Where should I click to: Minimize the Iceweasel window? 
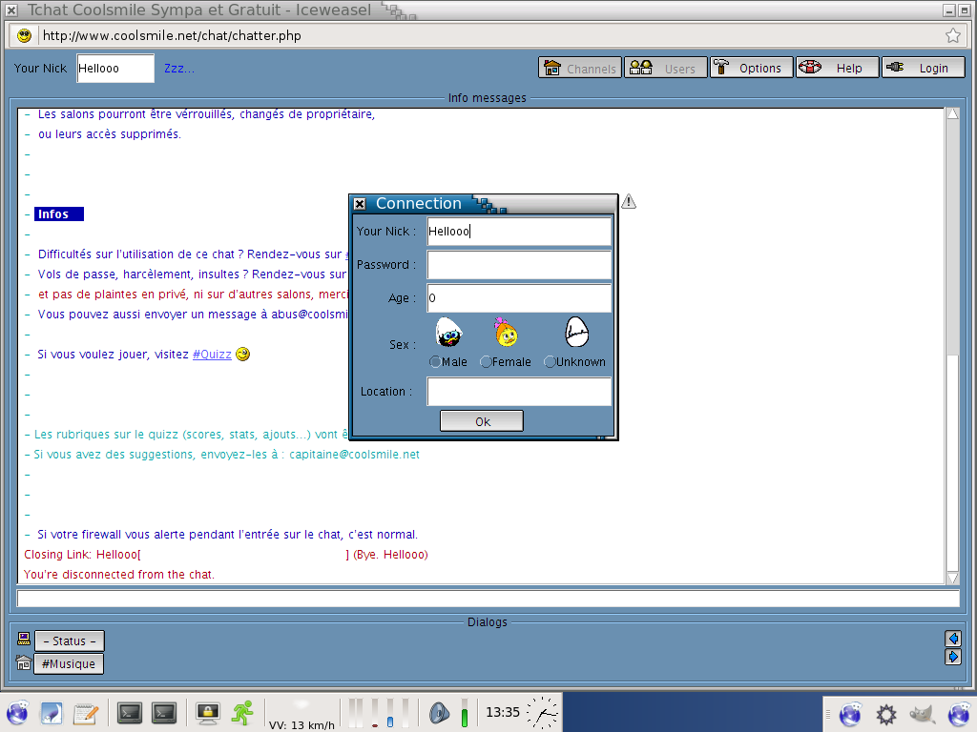pos(948,10)
